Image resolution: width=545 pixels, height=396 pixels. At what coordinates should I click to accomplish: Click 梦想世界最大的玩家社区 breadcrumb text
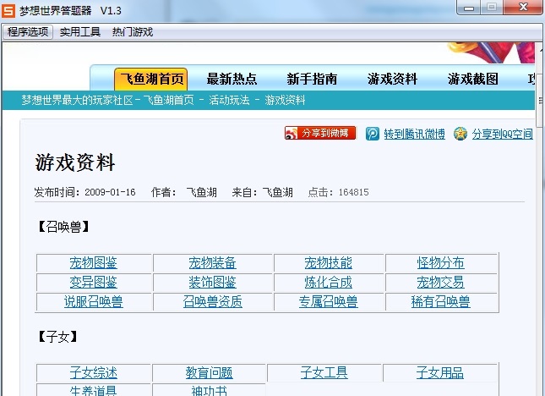tap(77, 100)
